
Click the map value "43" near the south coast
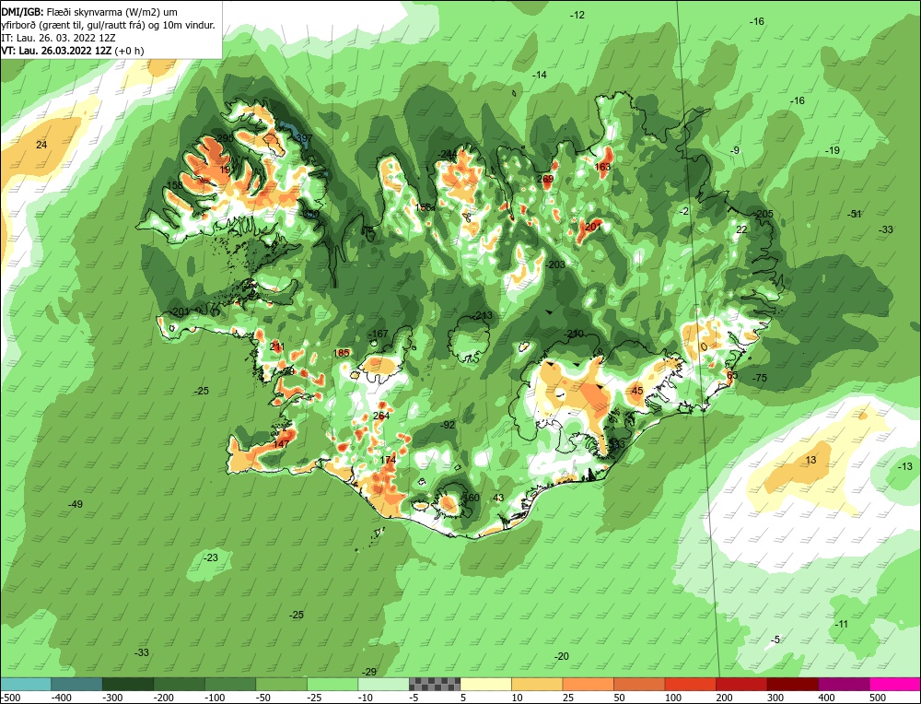[x=498, y=498]
